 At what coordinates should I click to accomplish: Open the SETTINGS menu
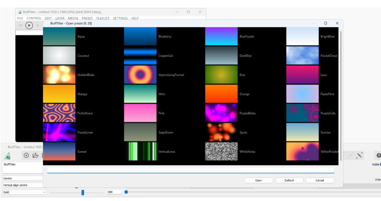click(x=120, y=18)
